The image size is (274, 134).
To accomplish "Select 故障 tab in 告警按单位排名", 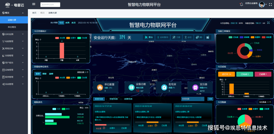I will click(51, 74).
